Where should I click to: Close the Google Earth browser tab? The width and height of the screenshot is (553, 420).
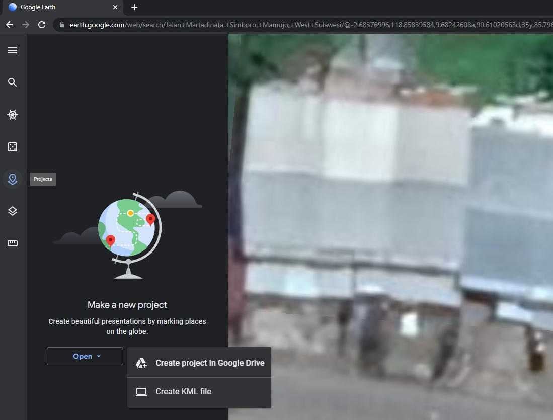point(115,7)
